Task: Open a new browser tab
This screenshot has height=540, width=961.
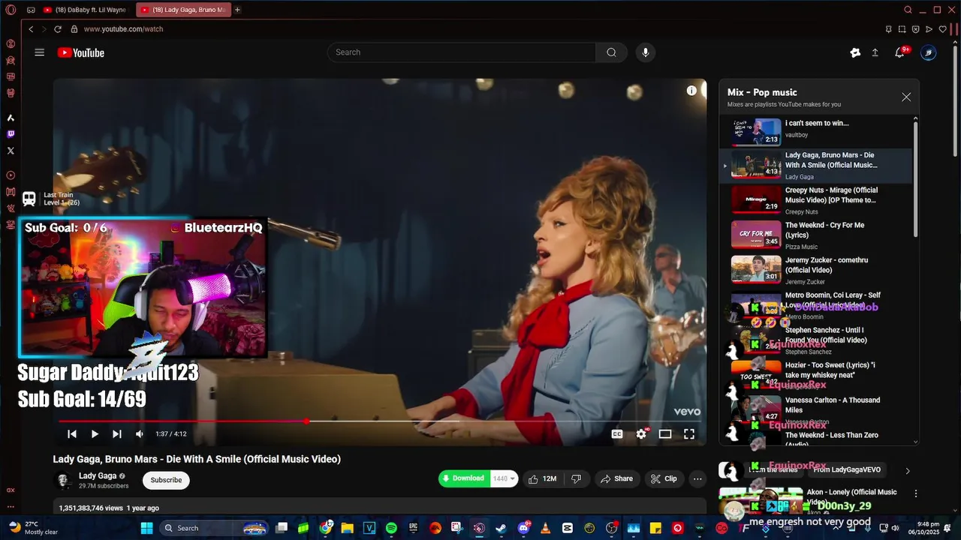Action: pyautogui.click(x=237, y=10)
